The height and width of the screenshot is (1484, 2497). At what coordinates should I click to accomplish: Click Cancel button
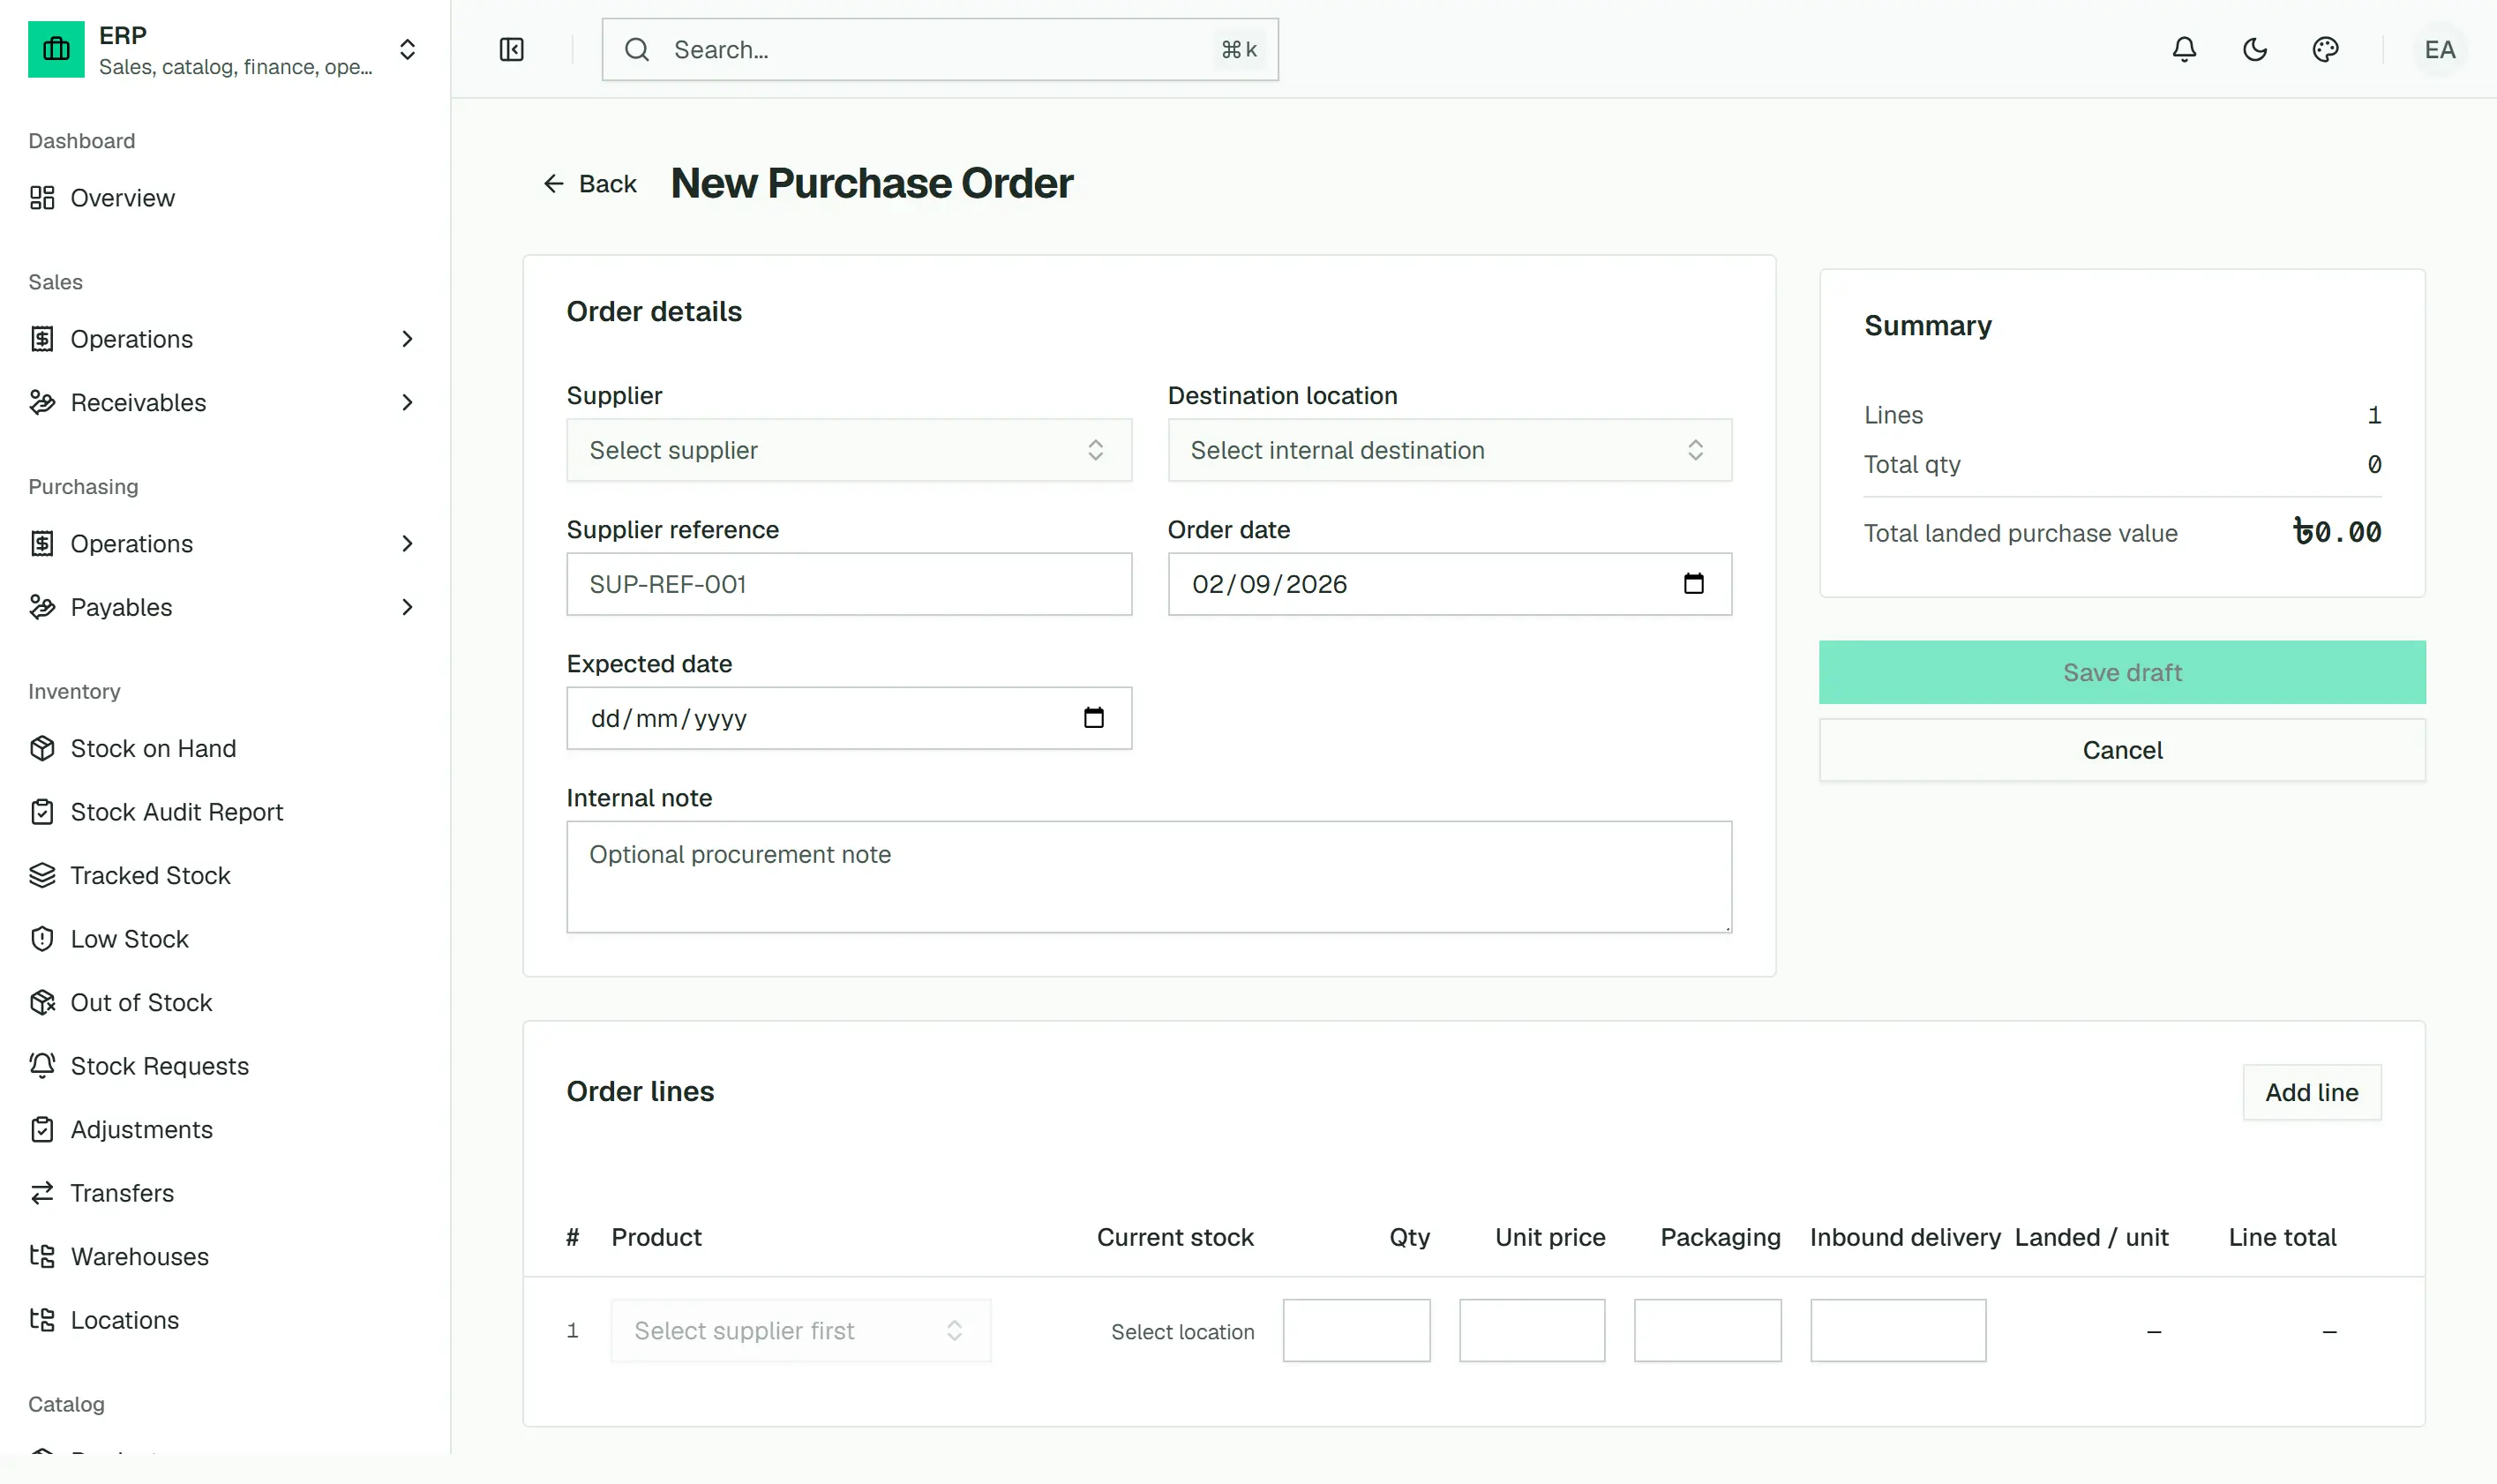2122,750
